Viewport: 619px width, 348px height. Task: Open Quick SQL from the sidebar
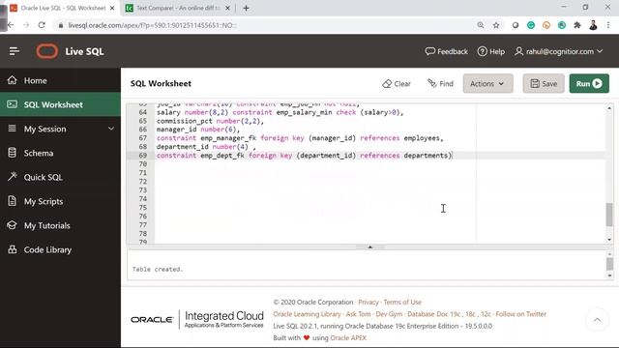pyautogui.click(x=60, y=177)
